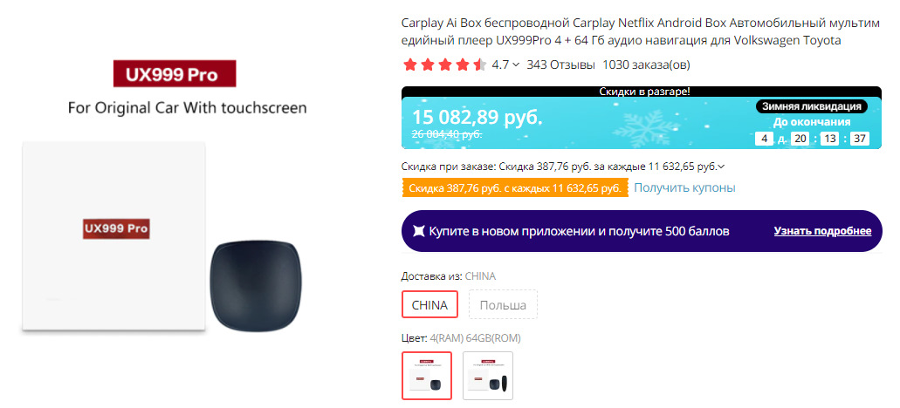Click the orange Скидка 387,76 руб. coupon tag

coord(515,187)
